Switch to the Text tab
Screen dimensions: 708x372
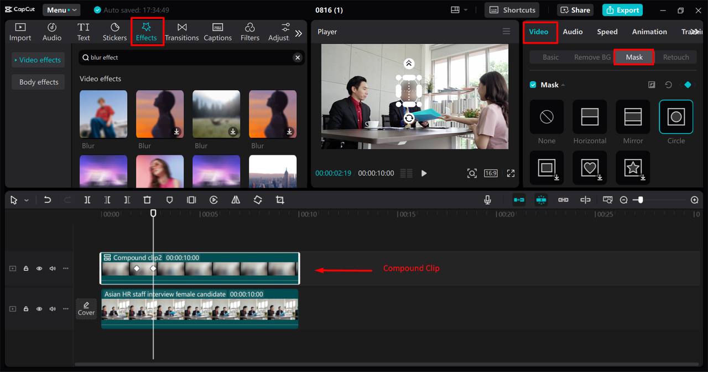click(x=84, y=32)
